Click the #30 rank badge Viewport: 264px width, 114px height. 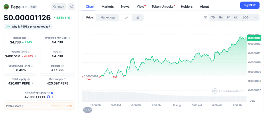pos(33,7)
